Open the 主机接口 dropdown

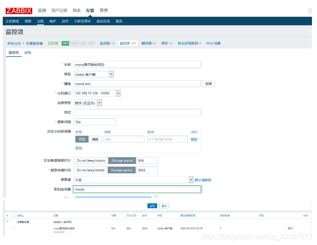(97, 93)
